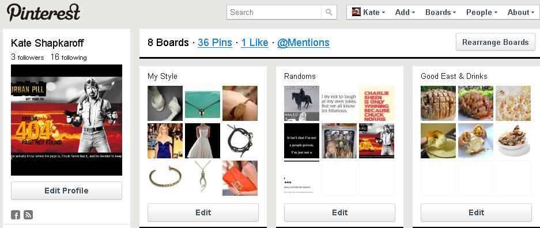Open the People menu
Viewport: 540px width, 228px height.
tap(482, 13)
